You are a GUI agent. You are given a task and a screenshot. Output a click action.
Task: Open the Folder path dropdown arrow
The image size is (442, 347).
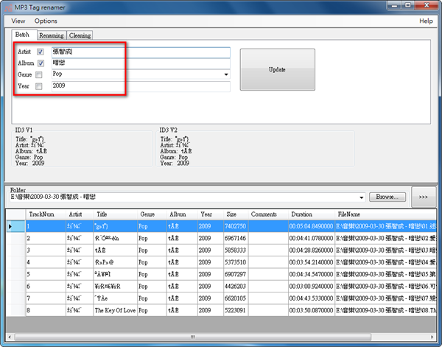coord(361,197)
